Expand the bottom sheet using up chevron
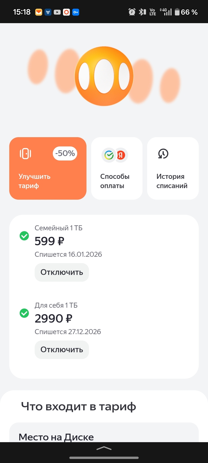 click(x=104, y=448)
